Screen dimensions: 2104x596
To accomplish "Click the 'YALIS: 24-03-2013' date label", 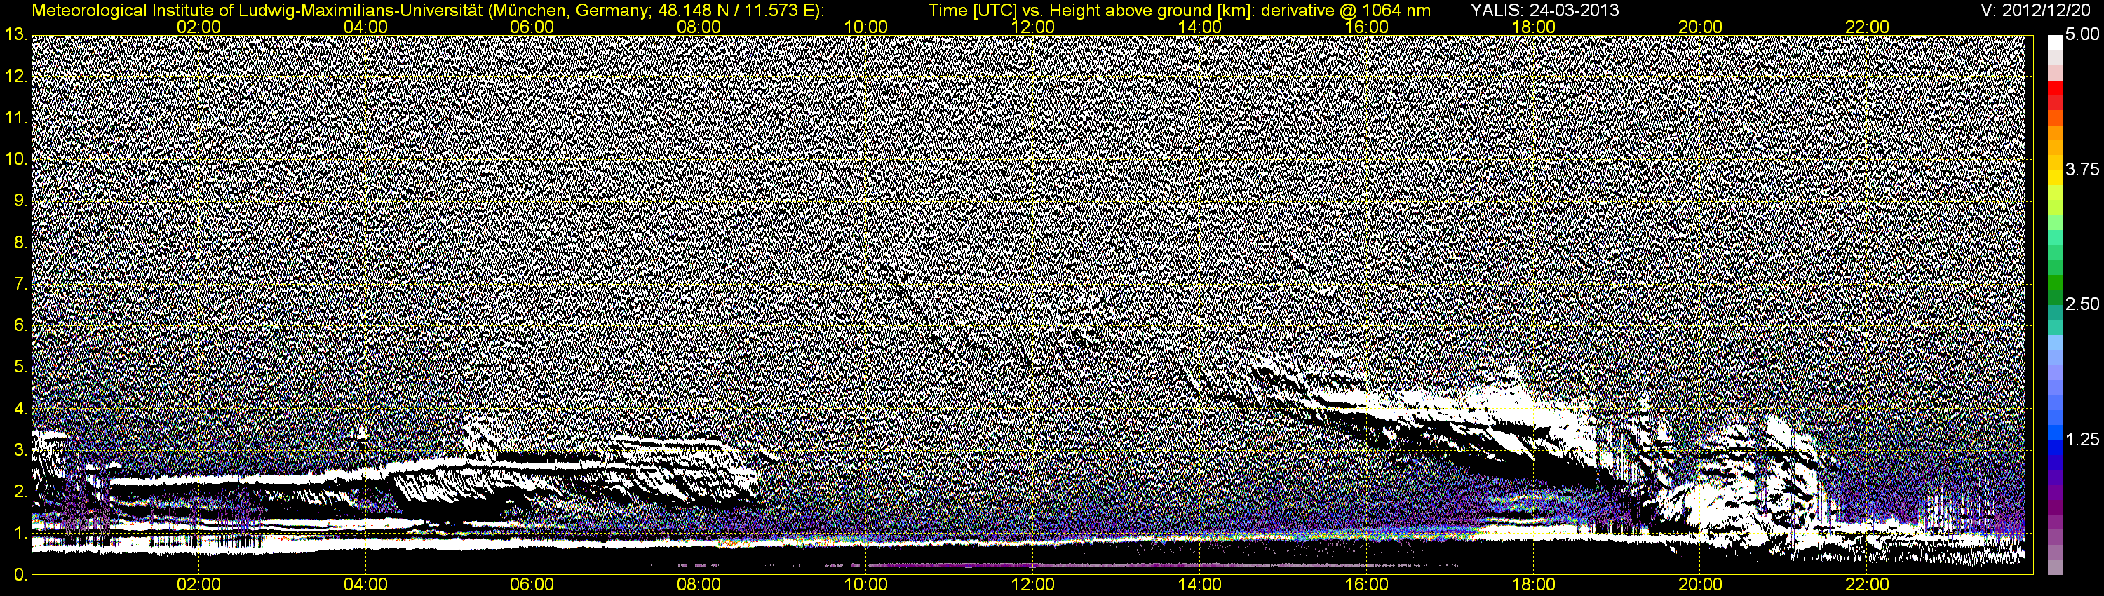I will [1544, 11].
